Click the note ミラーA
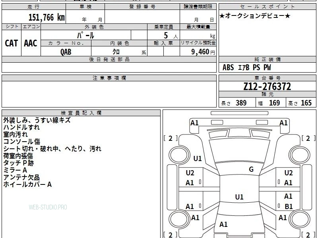Viewport: 318px width, 238px height. pos(15,170)
